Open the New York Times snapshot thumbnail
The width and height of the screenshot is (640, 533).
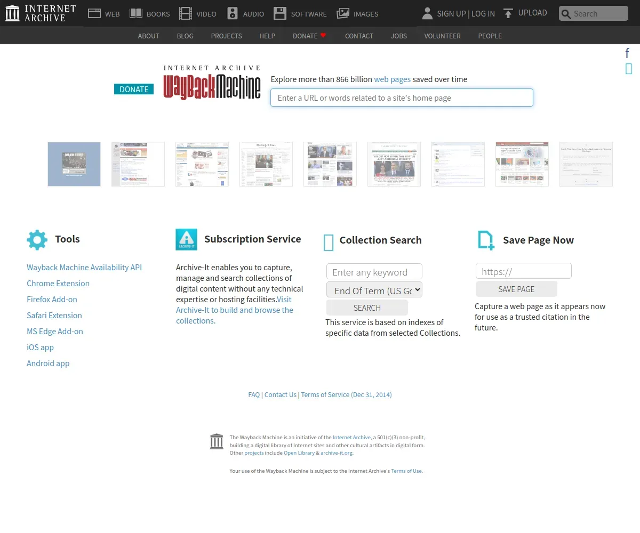coord(266,164)
